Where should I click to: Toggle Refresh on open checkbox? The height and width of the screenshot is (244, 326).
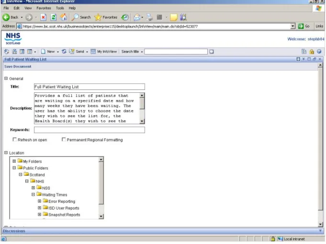(x=14, y=139)
